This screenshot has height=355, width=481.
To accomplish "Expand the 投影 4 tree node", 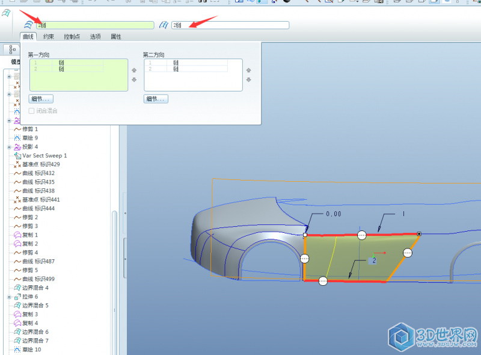I will [x=9, y=147].
